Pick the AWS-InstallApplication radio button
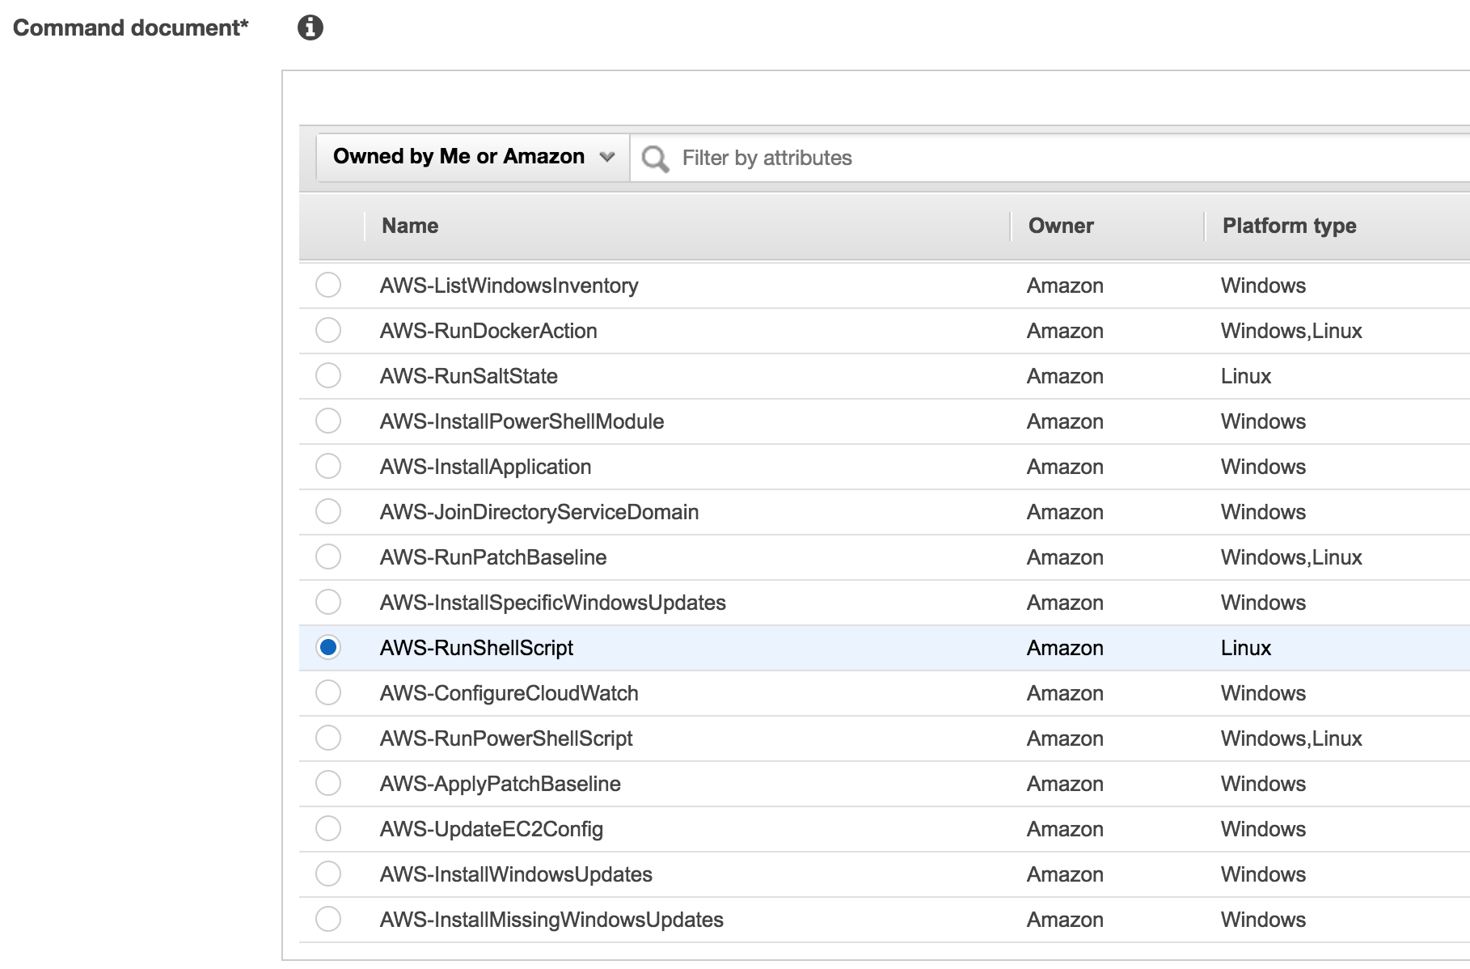 328,466
